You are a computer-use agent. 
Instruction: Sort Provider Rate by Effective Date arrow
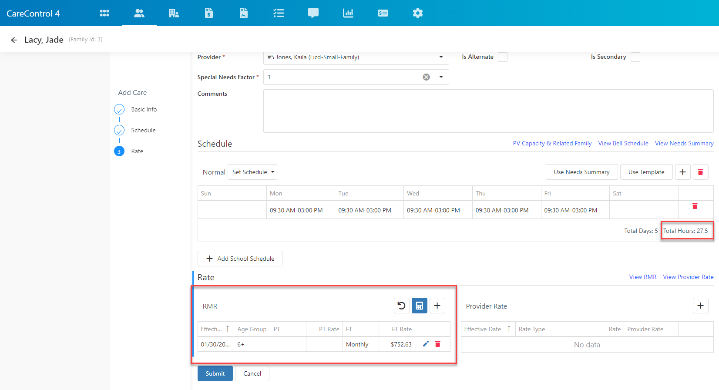(509, 329)
